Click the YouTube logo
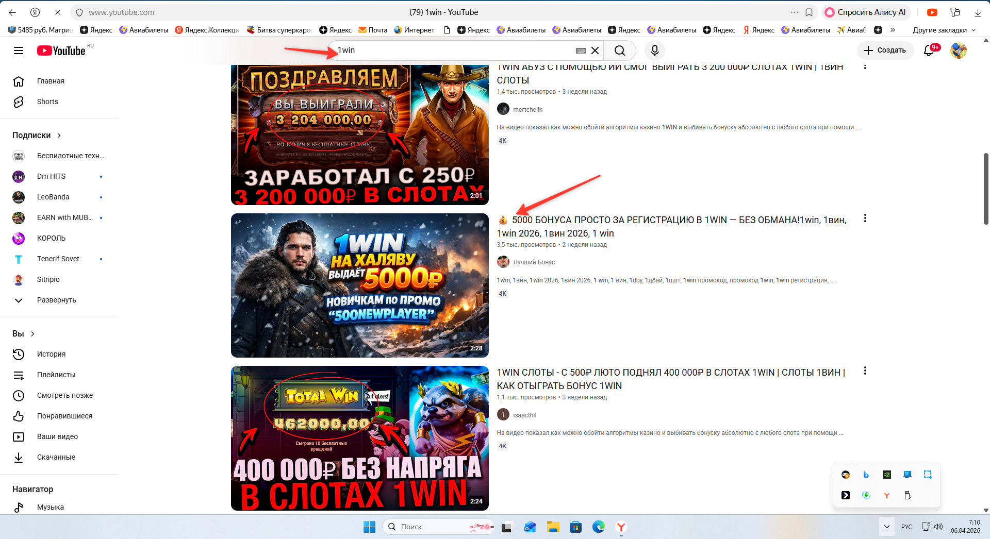Screen dimensions: 990x539 (x=61, y=50)
